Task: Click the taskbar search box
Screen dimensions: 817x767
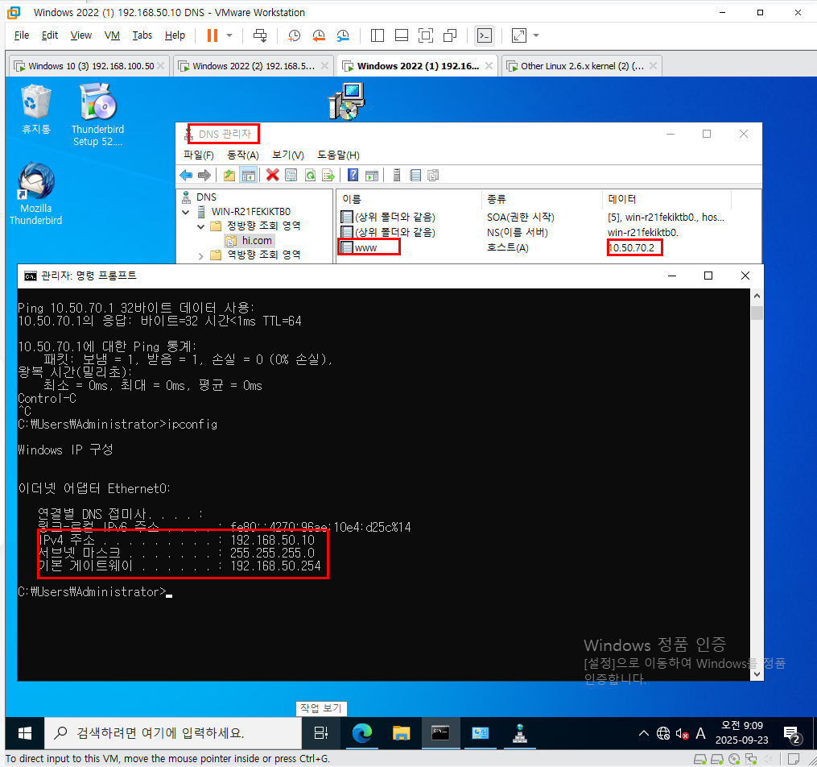Action: coord(173,733)
